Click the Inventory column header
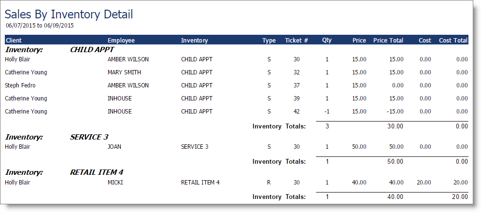The width and height of the screenshot is (481, 212). coord(195,40)
